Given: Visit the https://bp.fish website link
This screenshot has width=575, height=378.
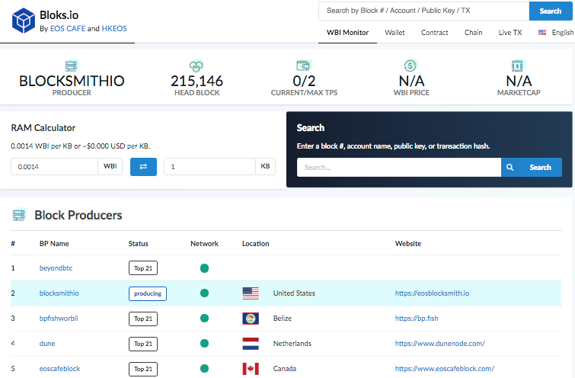Looking at the screenshot, I should click(417, 319).
